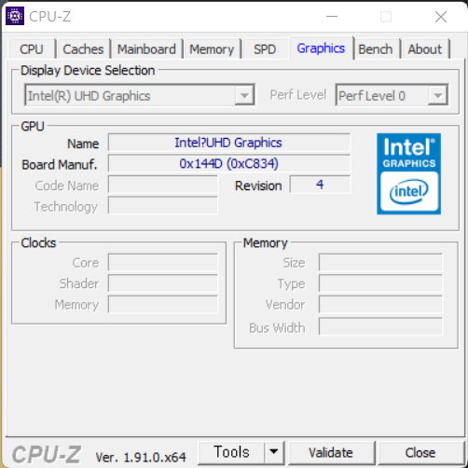This screenshot has height=468, width=468.
Task: Click the Board Manuf. label
Action: pos(60,164)
